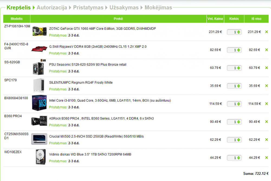
Task: Adjust quantity stepper for PSU Seasonic
Action: tap(238, 68)
